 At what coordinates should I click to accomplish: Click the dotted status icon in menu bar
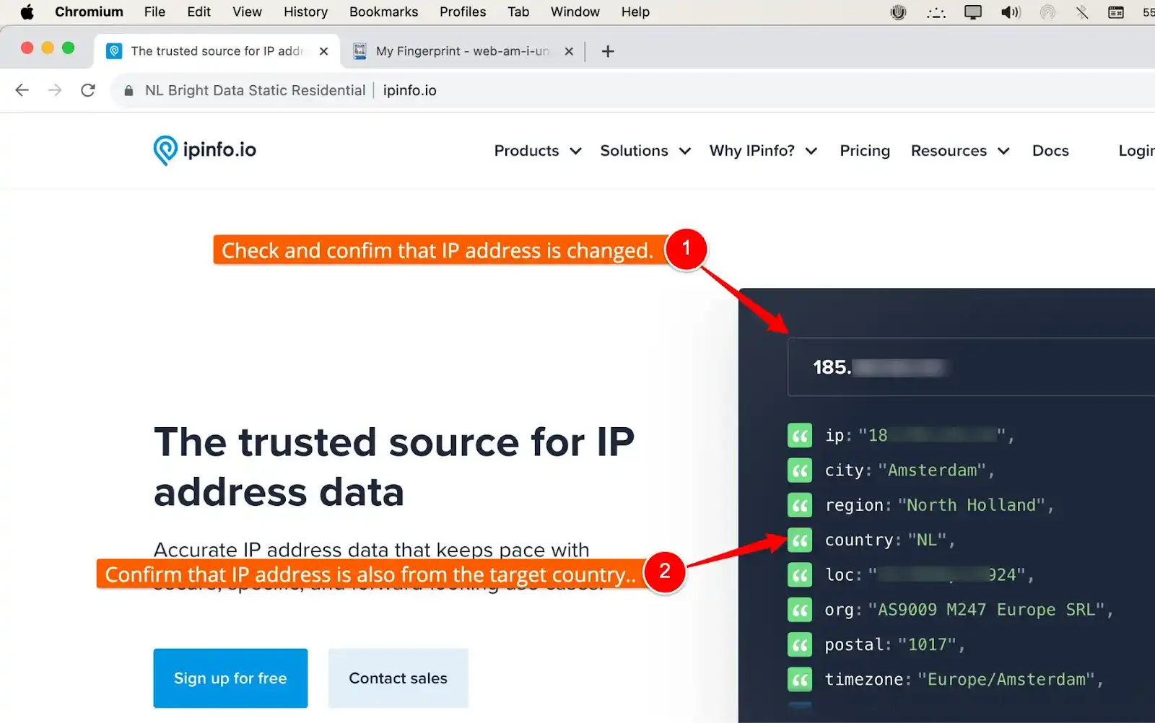tap(936, 12)
